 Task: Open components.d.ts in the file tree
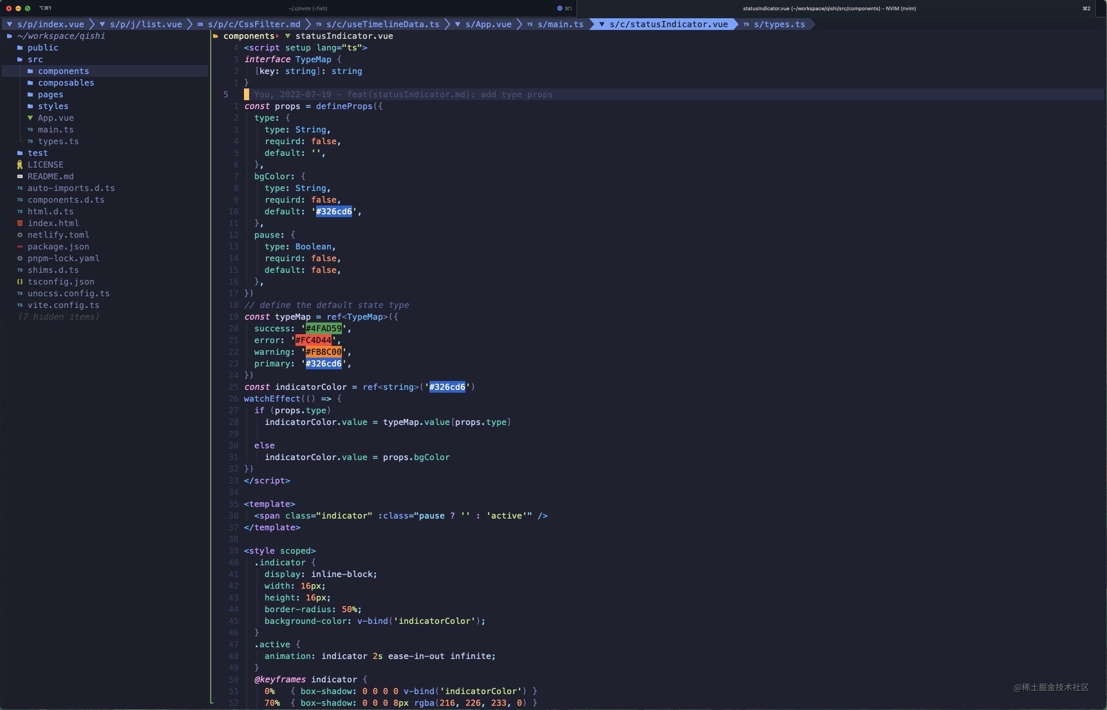[66, 200]
